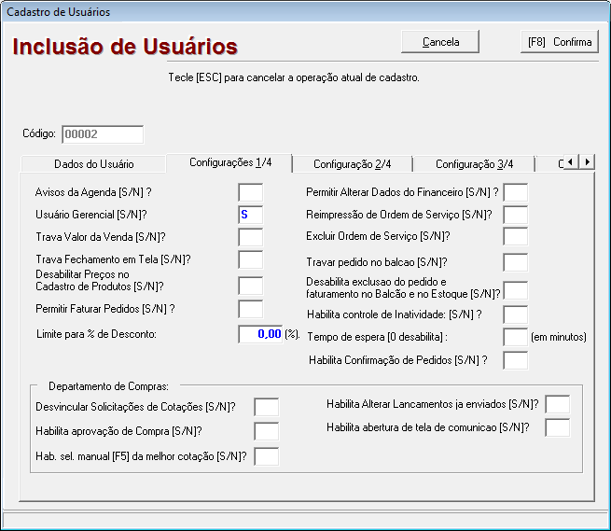
Task: Select the Trava Valor da Venda field
Action: click(250, 237)
